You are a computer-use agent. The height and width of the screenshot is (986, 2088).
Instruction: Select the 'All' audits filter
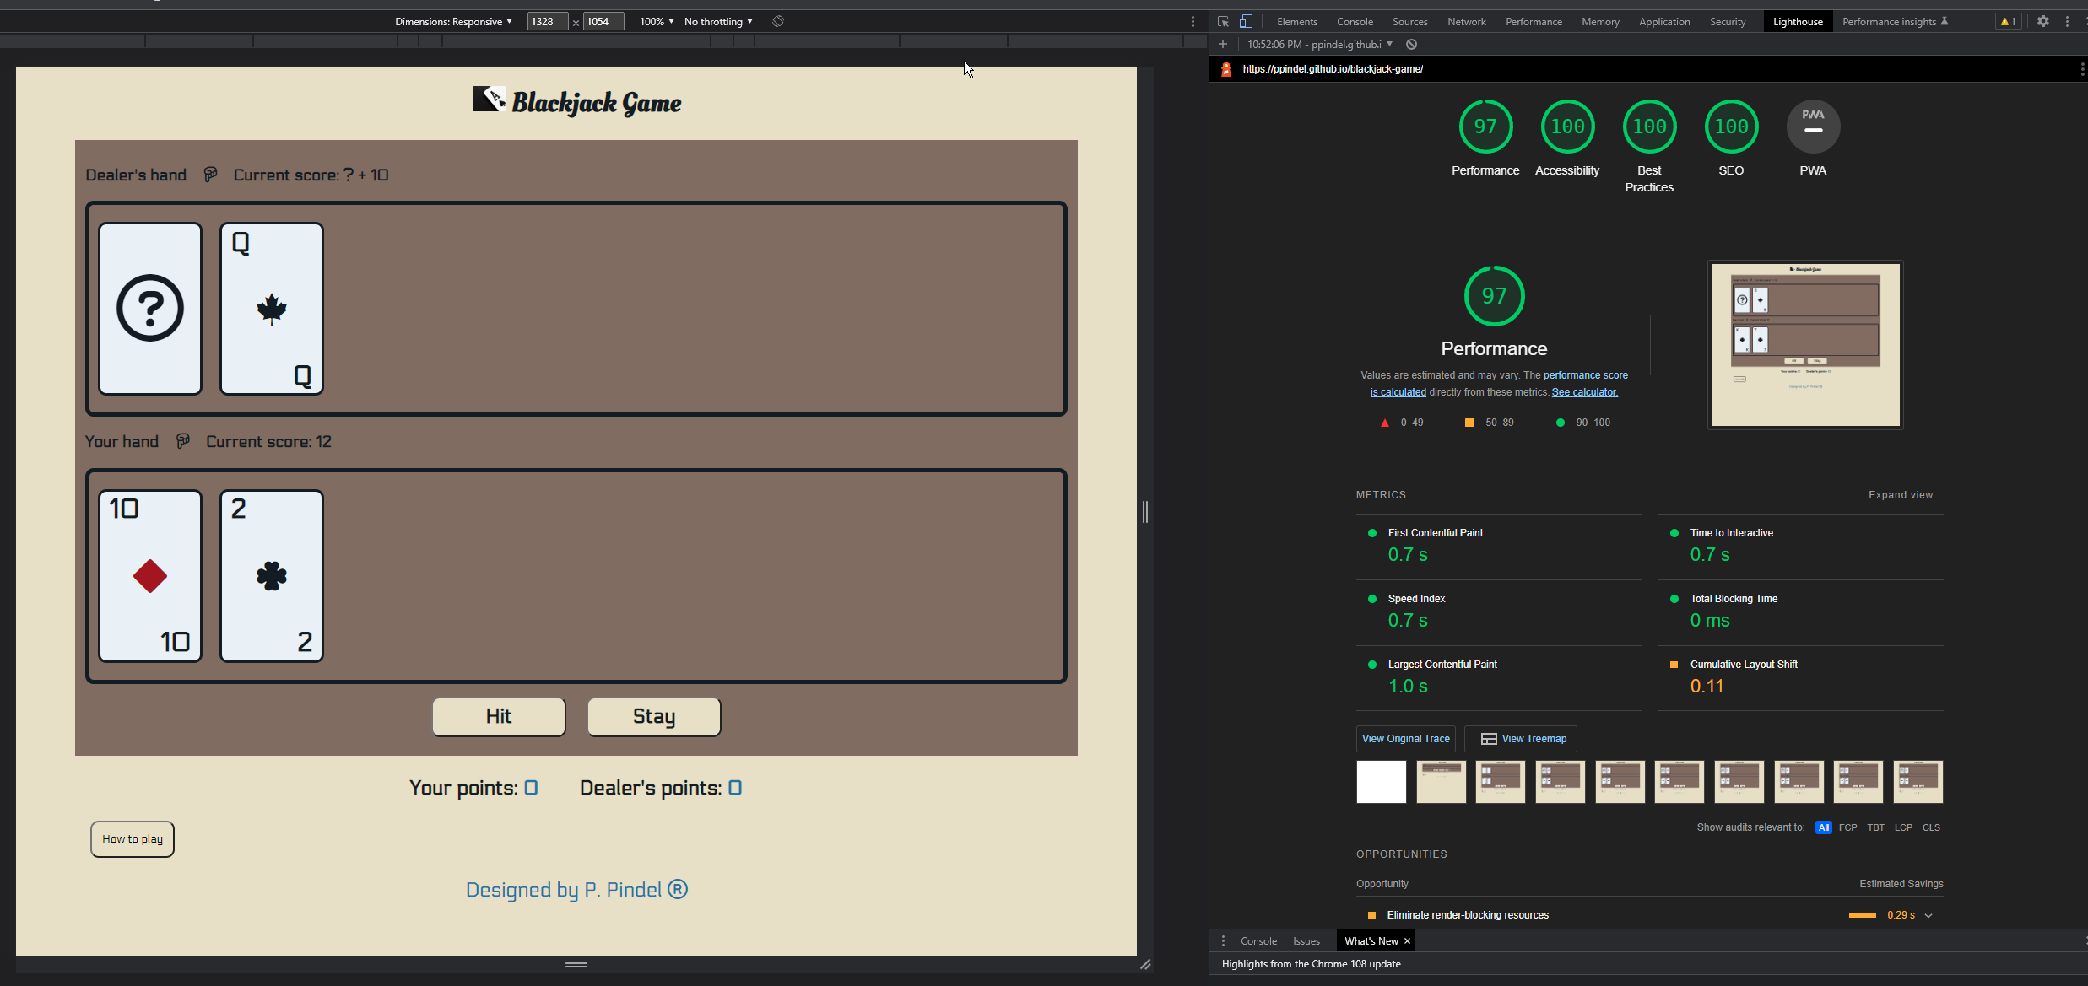(1823, 827)
